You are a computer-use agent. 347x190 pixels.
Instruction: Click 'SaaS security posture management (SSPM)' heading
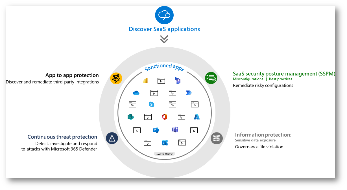(284, 74)
